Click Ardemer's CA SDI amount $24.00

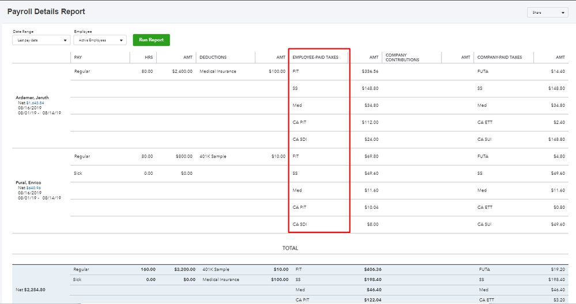tap(371, 140)
